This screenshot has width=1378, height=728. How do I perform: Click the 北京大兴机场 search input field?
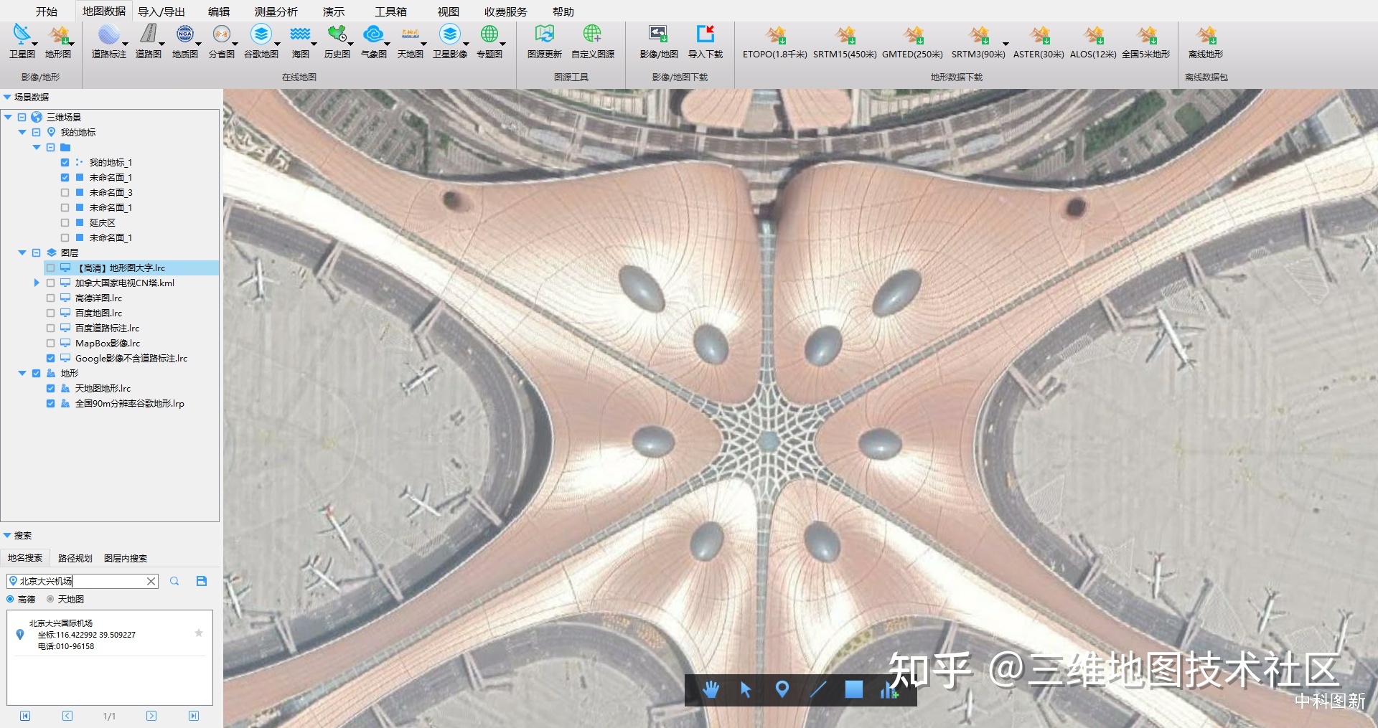point(82,581)
